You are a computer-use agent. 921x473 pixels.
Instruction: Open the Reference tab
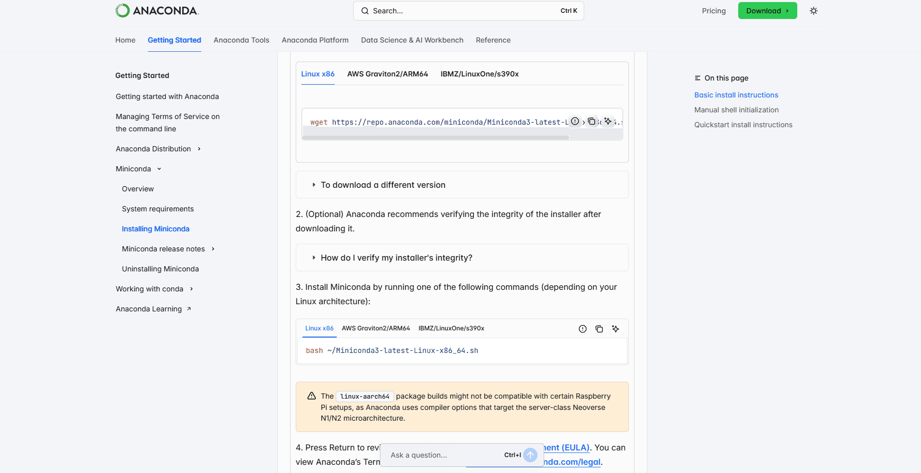click(493, 40)
